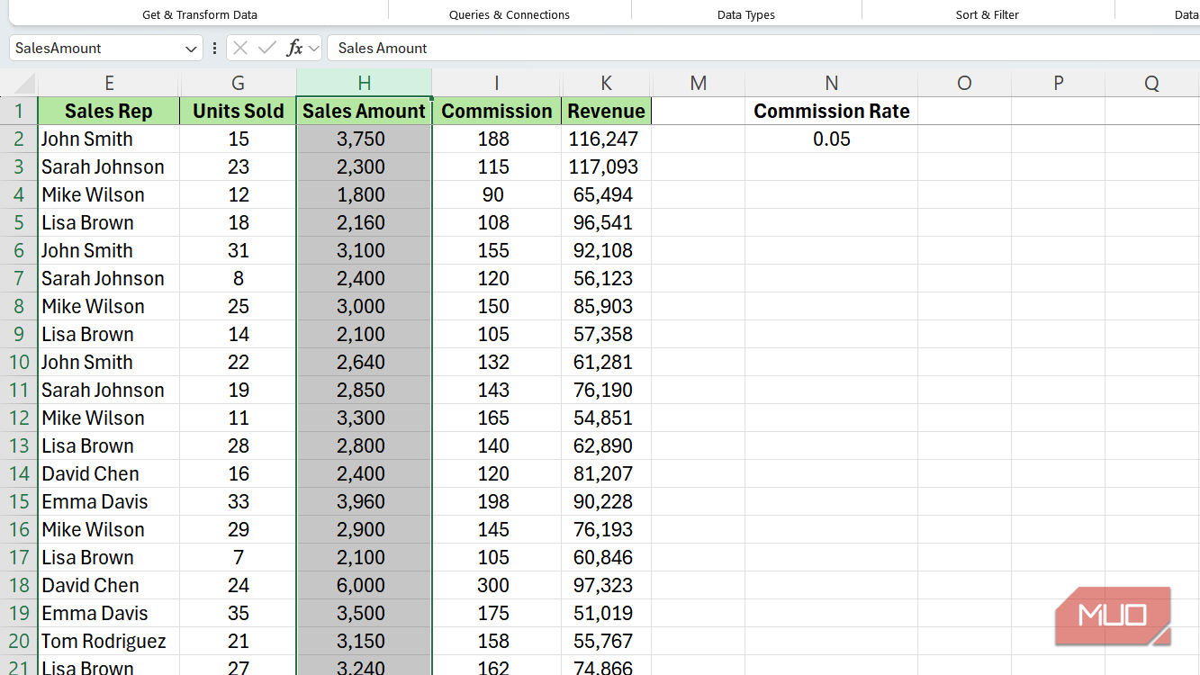
Task: Select column G header
Action: pos(238,84)
